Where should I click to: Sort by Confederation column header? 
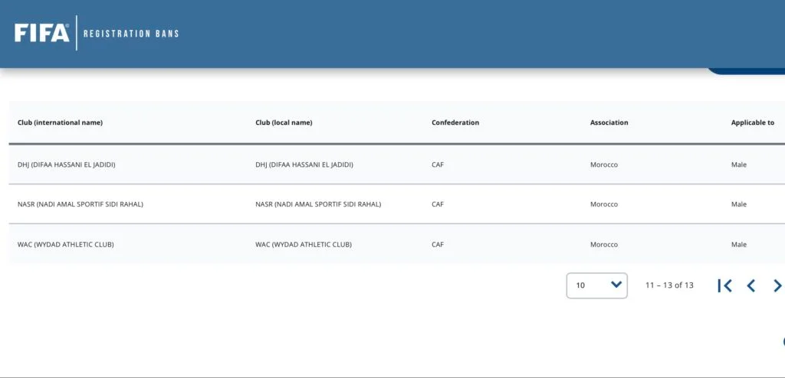coord(455,122)
